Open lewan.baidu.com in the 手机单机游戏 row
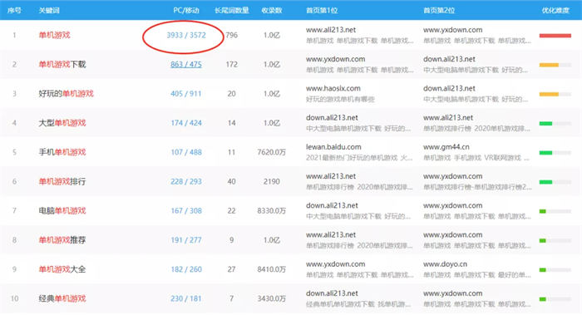The width and height of the screenshot is (582, 315). tap(333, 147)
